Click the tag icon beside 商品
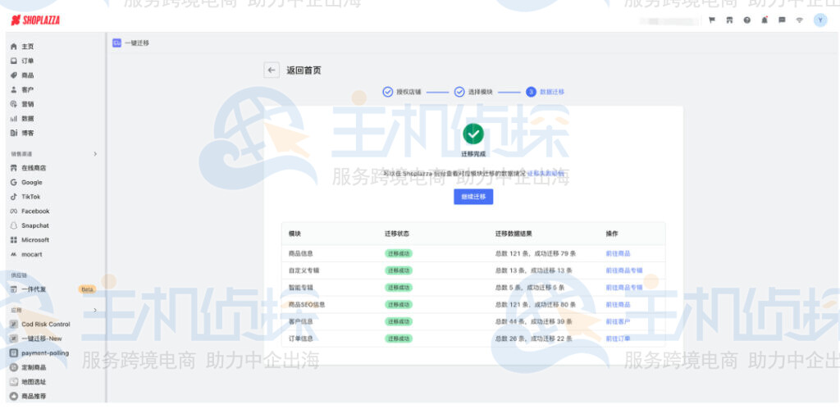The image size is (840, 409). click(14, 75)
